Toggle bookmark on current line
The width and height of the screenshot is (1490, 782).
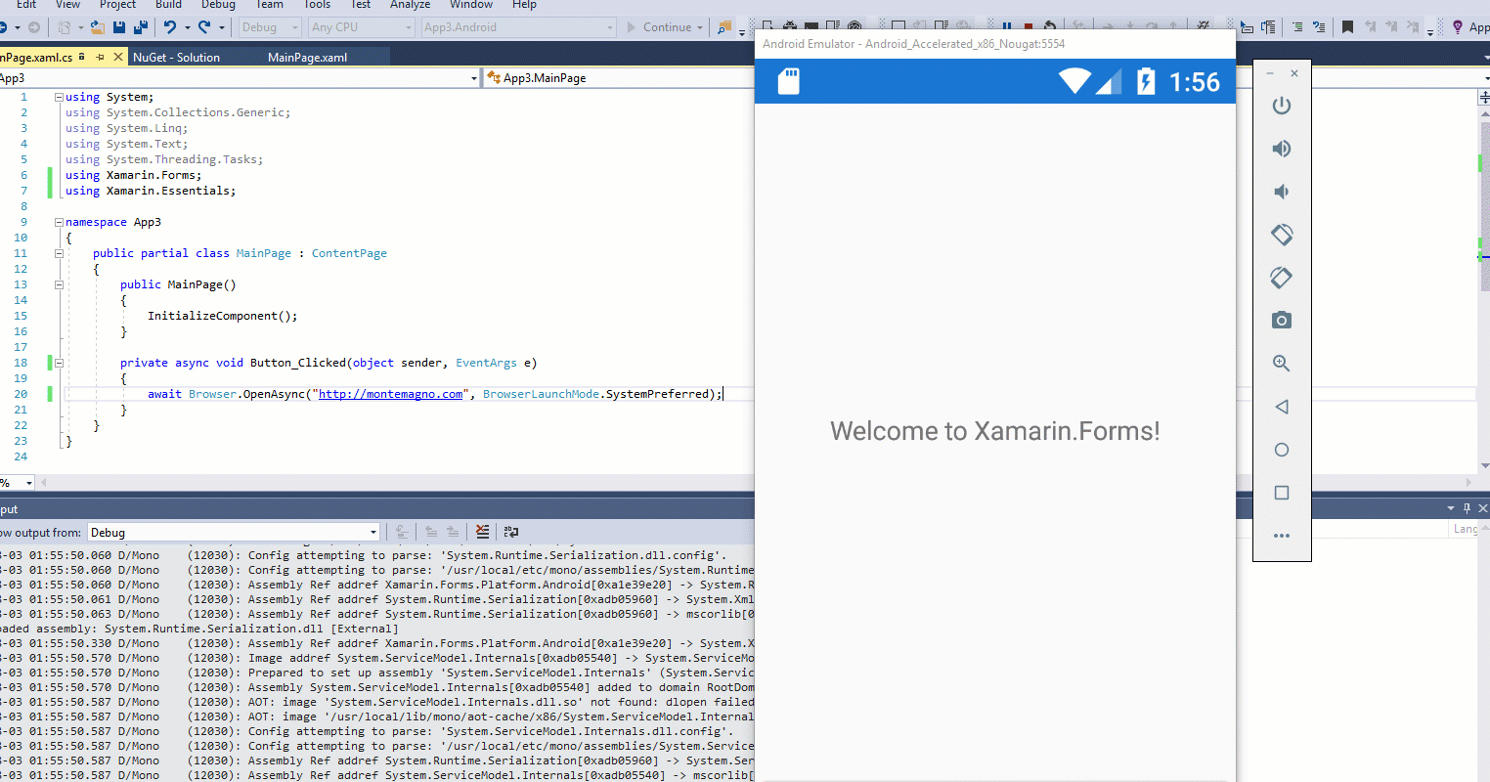coord(1347,27)
